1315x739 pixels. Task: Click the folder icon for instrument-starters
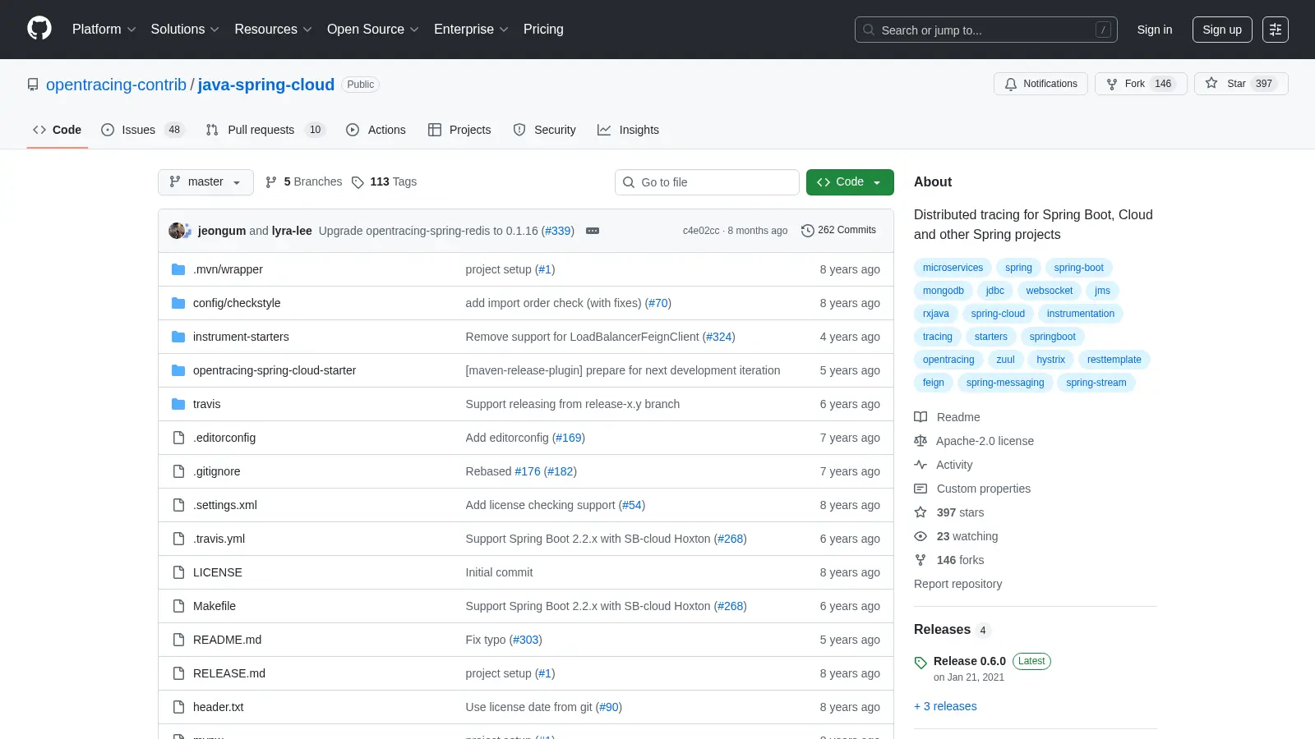tap(178, 337)
